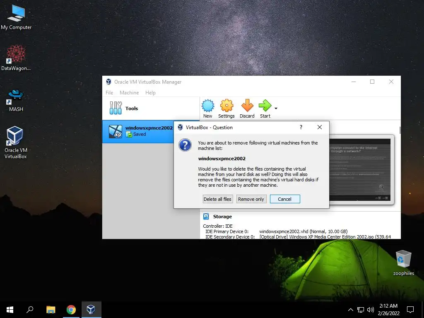
Task: Open machine Settings from the toolbar
Action: (226, 108)
